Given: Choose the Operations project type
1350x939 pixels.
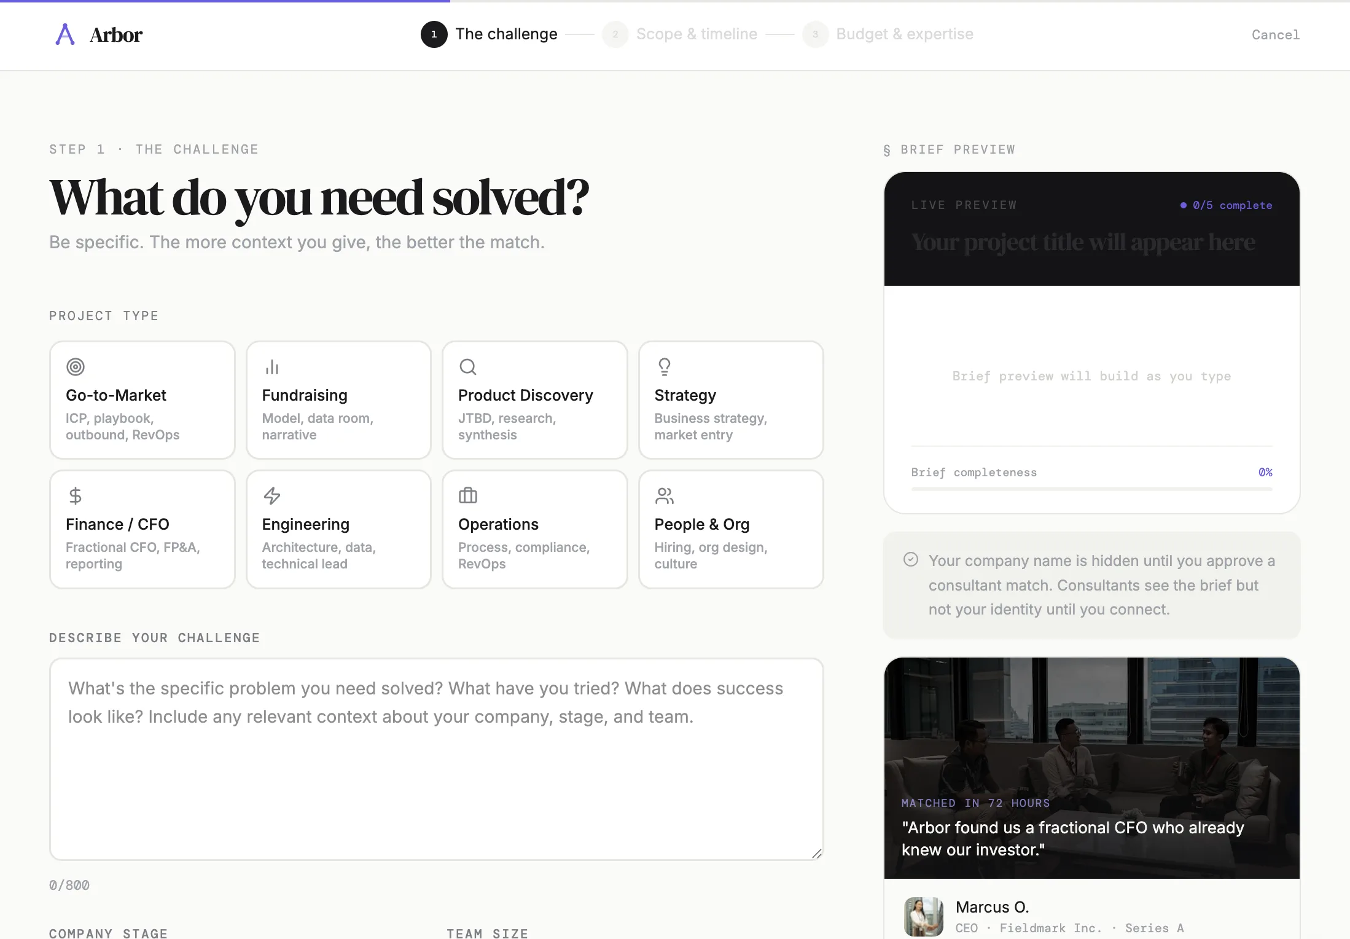Looking at the screenshot, I should [534, 528].
